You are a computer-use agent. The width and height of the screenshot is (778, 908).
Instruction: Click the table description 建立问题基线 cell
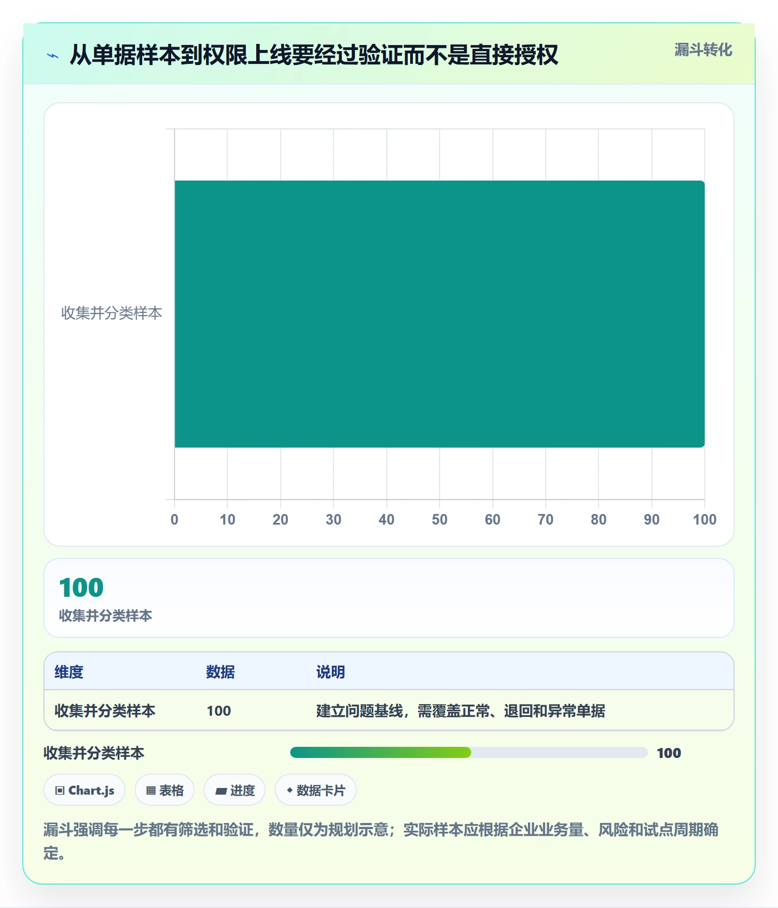tap(461, 711)
